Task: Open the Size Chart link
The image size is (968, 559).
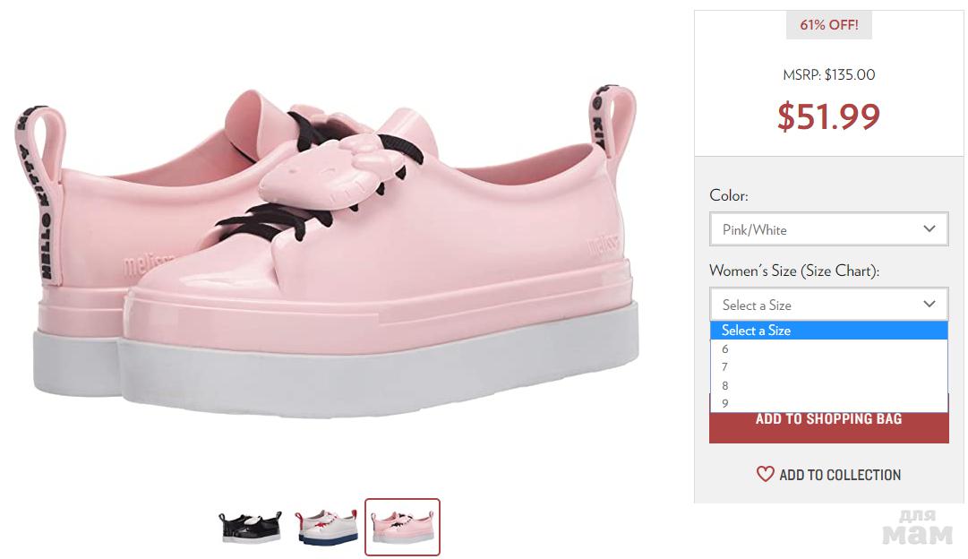Action: click(838, 271)
